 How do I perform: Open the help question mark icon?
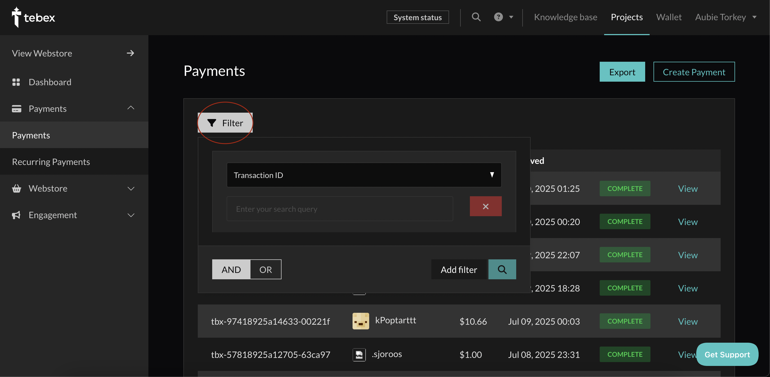pyautogui.click(x=498, y=17)
